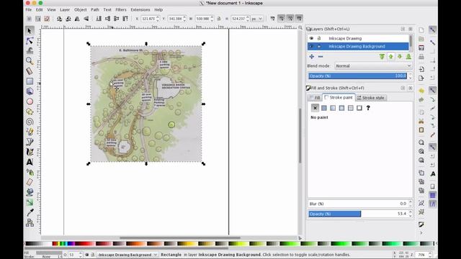
Task: Choose Linear gradient stroke paint
Action: (x=333, y=108)
